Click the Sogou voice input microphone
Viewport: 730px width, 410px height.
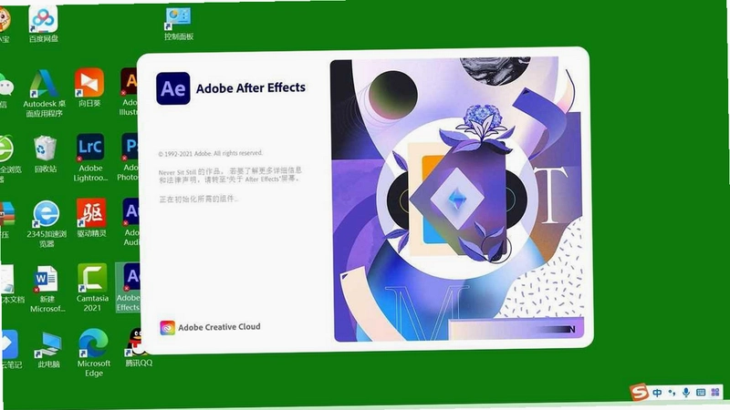[686, 393]
